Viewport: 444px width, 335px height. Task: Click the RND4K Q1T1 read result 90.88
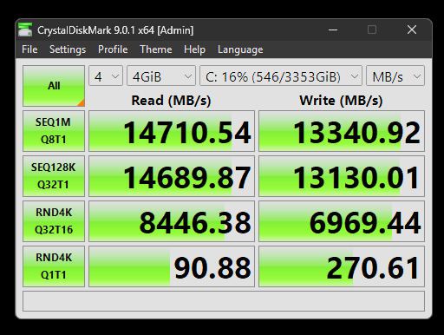[172, 266]
